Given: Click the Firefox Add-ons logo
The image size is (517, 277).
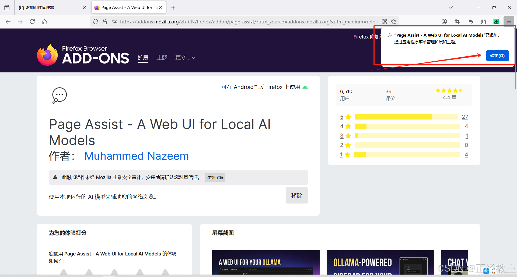Looking at the screenshot, I should (x=83, y=55).
